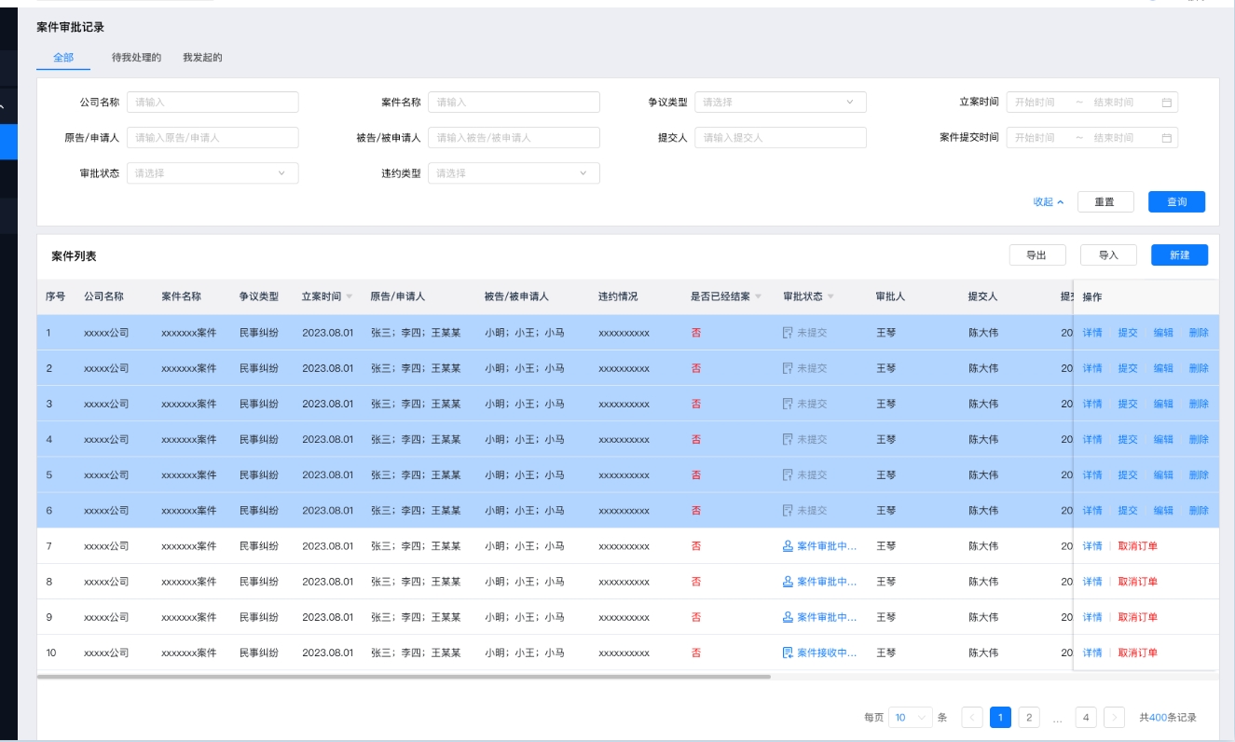Click 民事纠纷 cell in row 5

258,474
